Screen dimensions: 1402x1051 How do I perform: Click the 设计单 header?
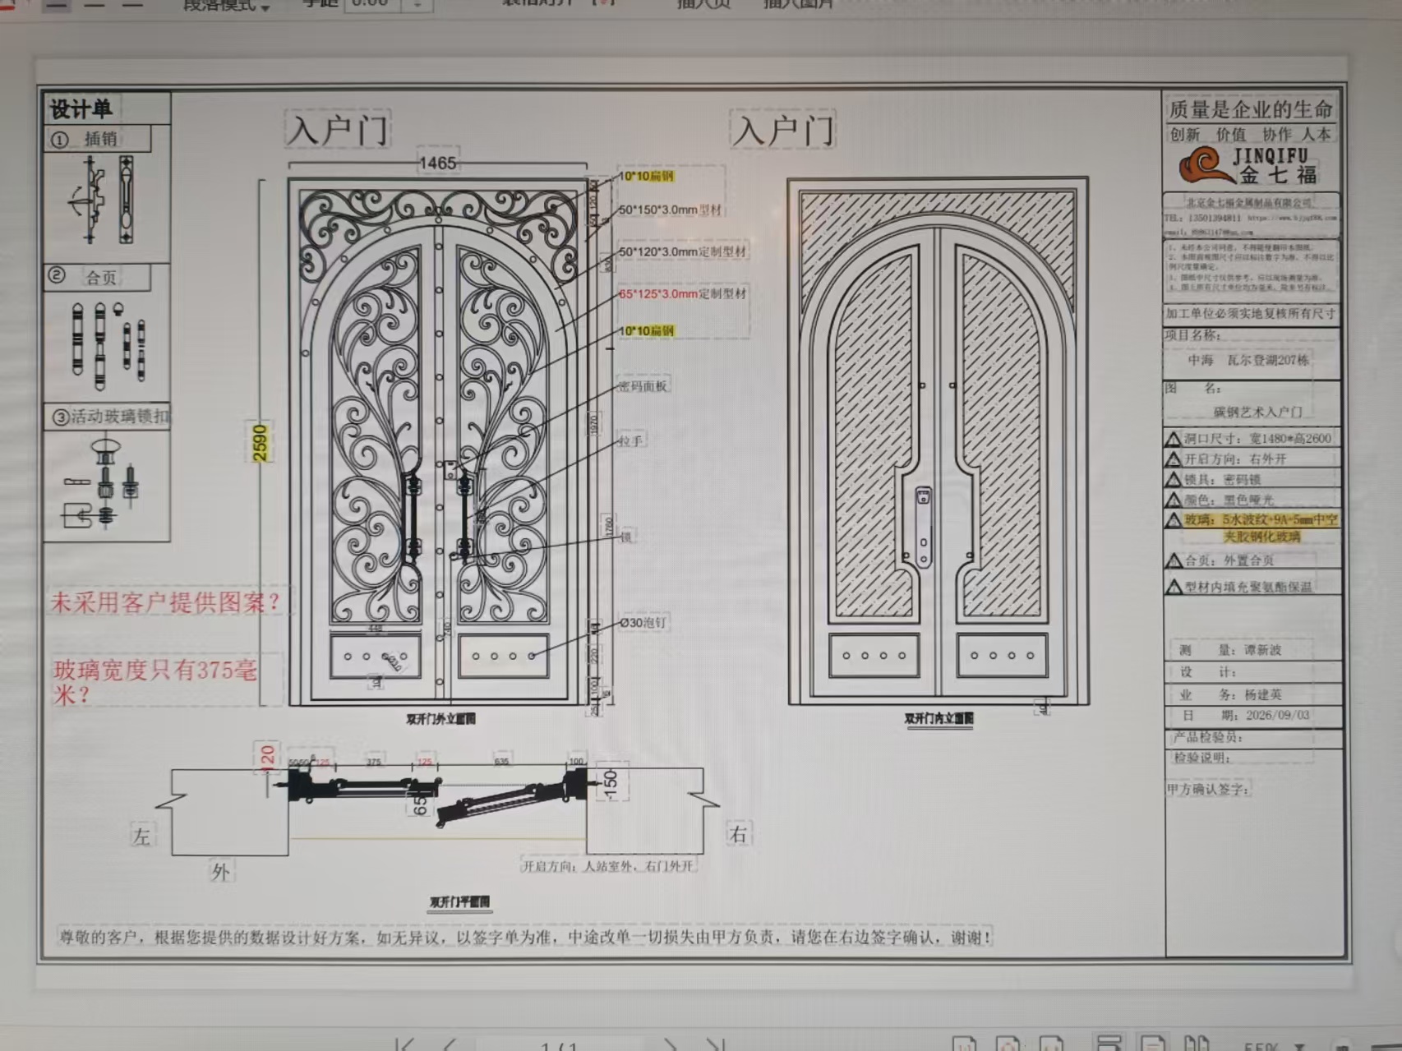coord(81,108)
